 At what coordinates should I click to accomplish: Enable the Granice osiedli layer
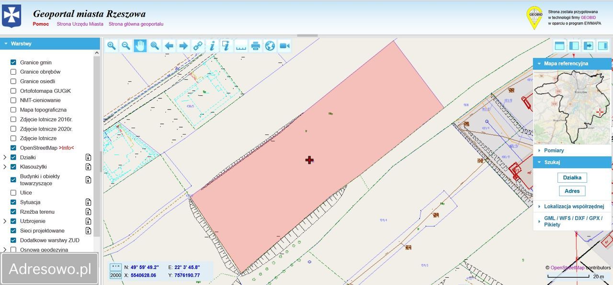point(13,81)
